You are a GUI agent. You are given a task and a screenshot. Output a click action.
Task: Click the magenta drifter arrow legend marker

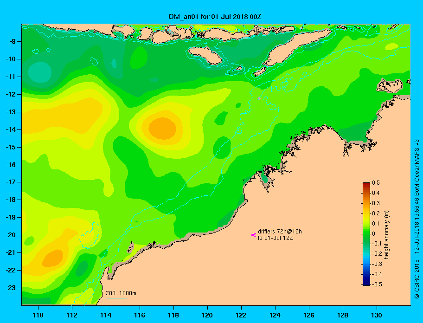point(254,235)
